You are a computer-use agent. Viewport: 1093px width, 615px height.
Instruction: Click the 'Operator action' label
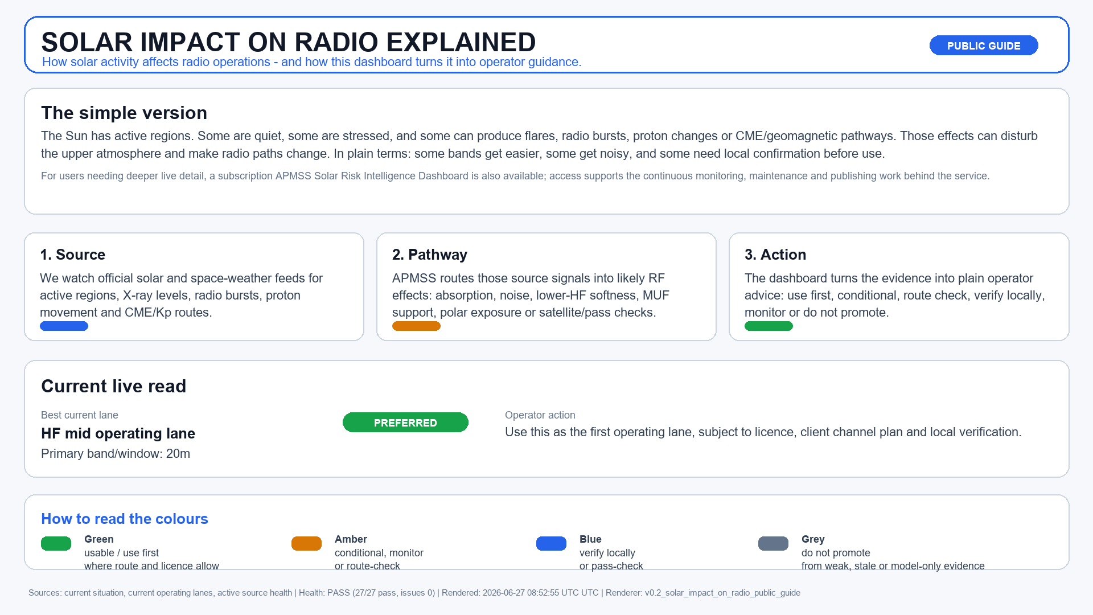click(540, 415)
